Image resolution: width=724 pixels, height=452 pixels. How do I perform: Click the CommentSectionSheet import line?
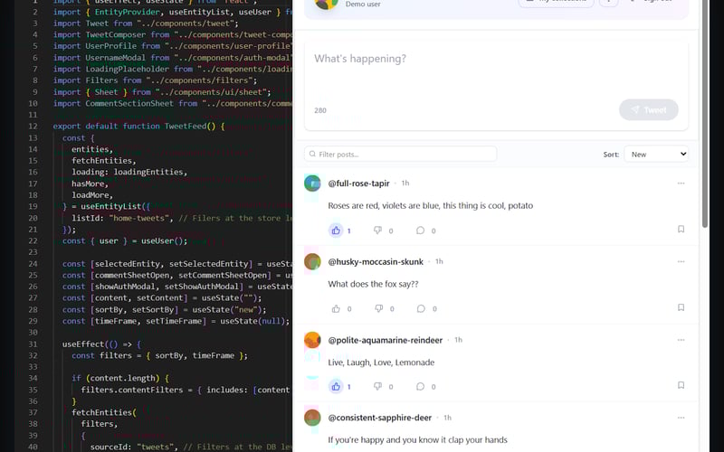(173, 103)
